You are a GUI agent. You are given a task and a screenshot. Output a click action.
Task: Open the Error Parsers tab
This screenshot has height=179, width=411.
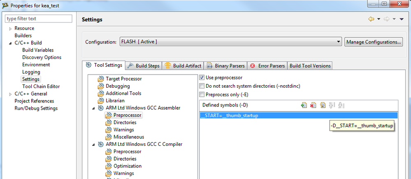[x=267, y=66]
